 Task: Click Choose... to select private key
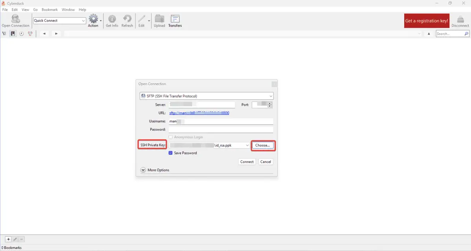click(x=263, y=145)
